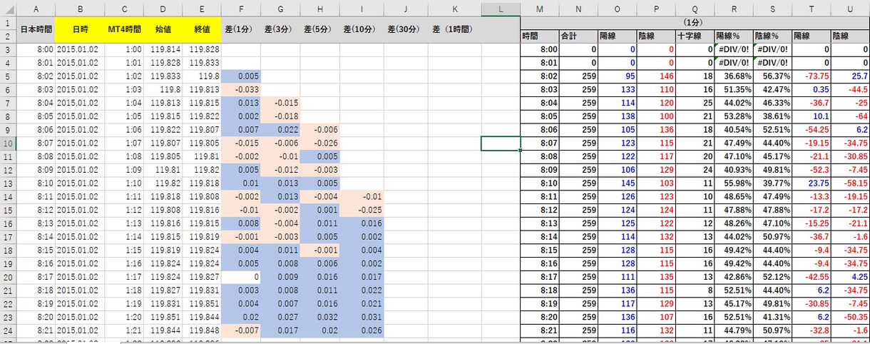Click the Select All corner button
870x344 pixels.
point(9,9)
